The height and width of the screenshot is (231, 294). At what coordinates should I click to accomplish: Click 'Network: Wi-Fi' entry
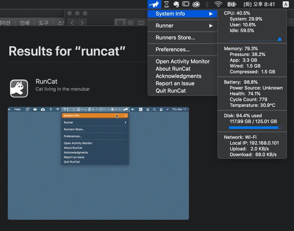240,137
